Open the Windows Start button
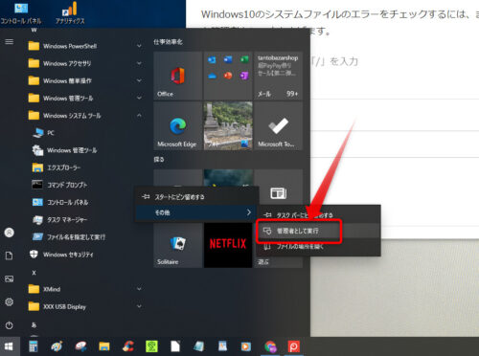 point(9,346)
